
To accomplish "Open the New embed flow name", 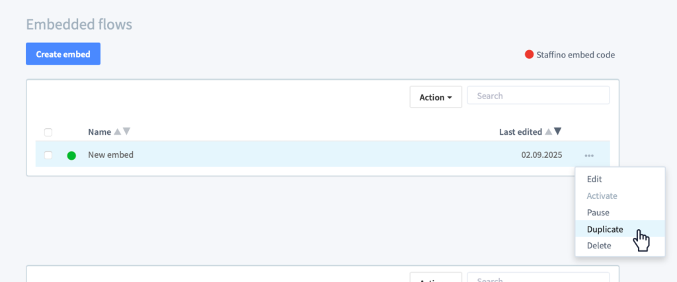I will click(110, 155).
